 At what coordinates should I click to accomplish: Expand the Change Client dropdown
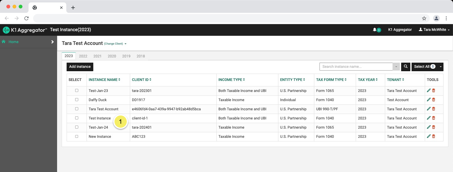click(115, 44)
